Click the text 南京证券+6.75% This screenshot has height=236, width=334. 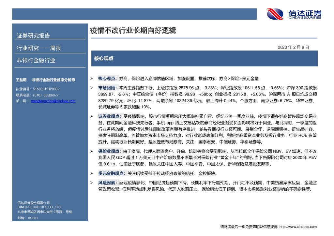(277, 101)
